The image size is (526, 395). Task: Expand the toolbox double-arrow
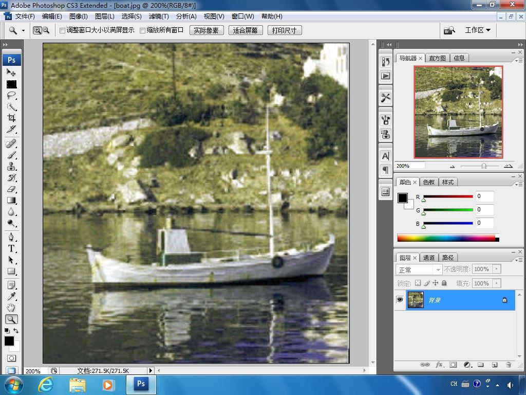coord(5,44)
